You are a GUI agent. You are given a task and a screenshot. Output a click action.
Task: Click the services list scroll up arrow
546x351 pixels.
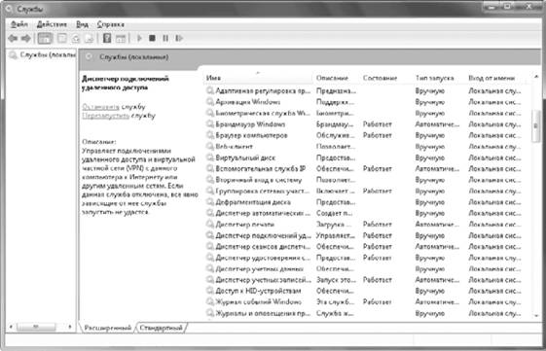pos(536,77)
